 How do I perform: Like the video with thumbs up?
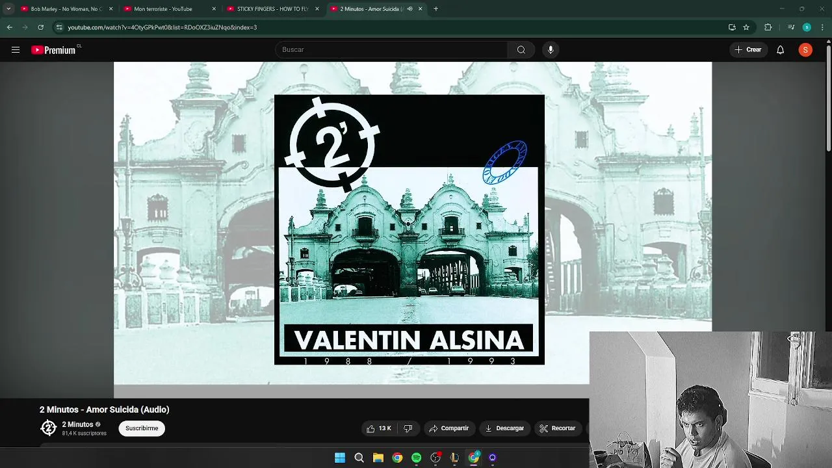coord(379,428)
